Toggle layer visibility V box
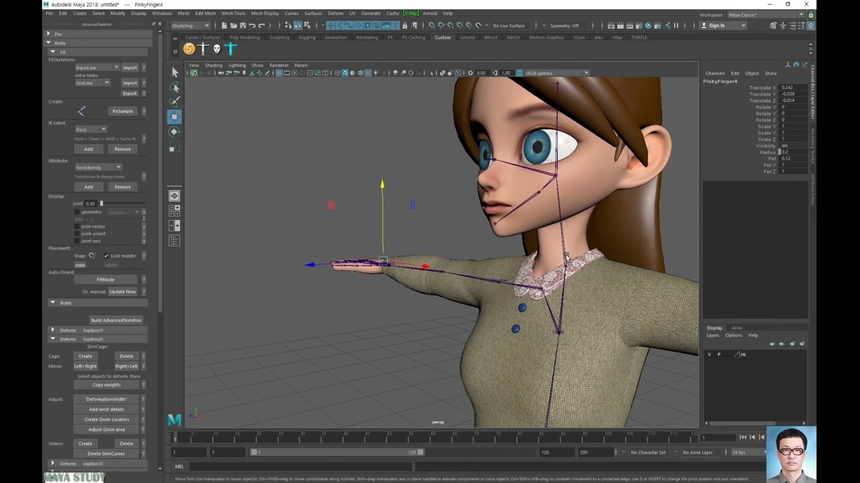860x483 pixels. click(709, 354)
